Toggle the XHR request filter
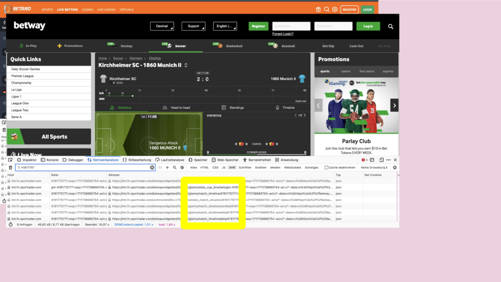This screenshot has width=501, height=282. [232, 167]
